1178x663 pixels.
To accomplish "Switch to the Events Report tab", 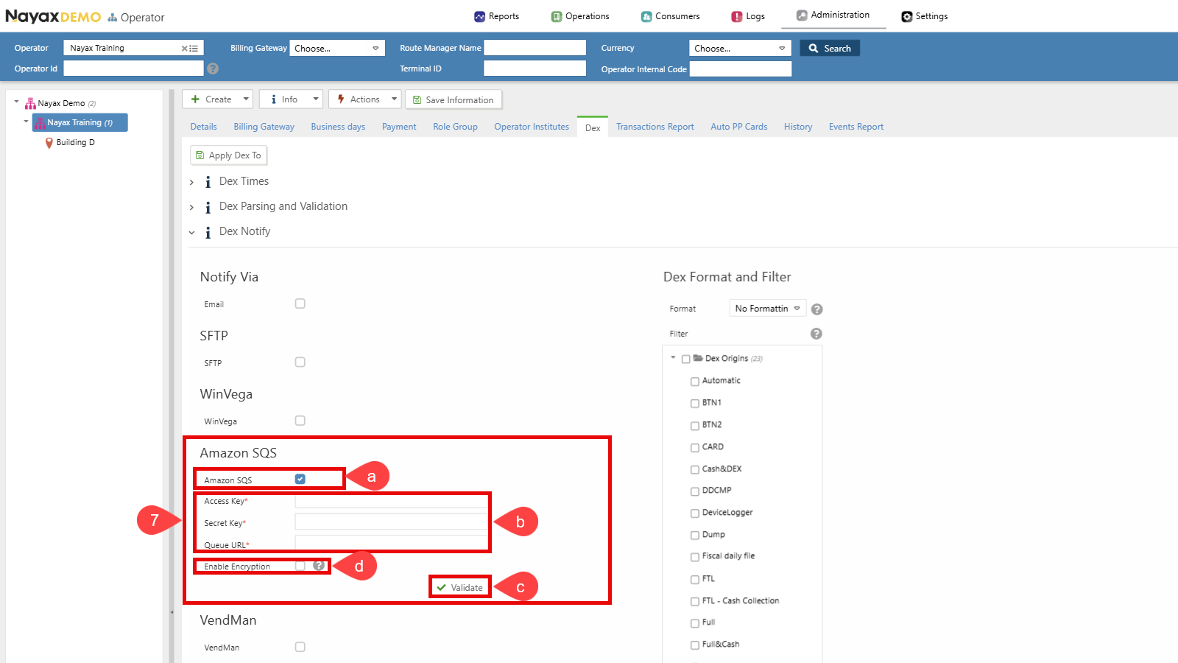I will 856,127.
